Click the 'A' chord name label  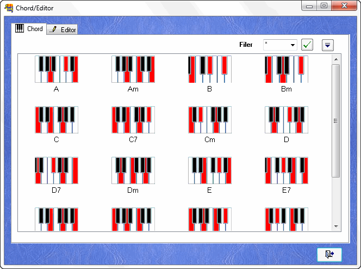click(x=56, y=89)
